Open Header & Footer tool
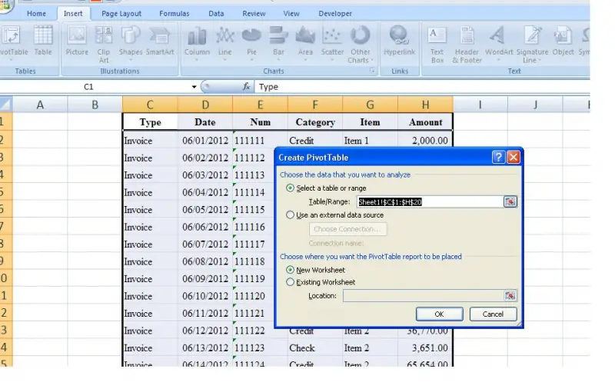The image size is (615, 389). click(x=467, y=45)
